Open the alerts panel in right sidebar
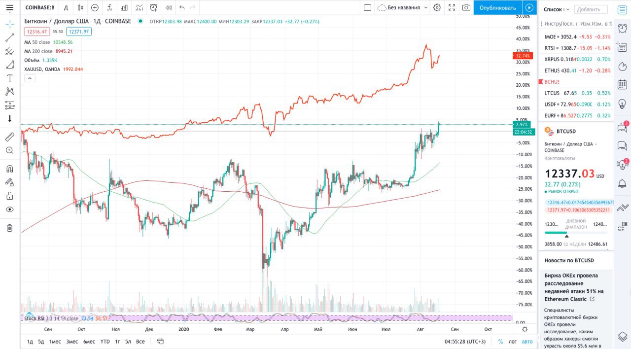The height and width of the screenshot is (349, 631). click(x=622, y=28)
